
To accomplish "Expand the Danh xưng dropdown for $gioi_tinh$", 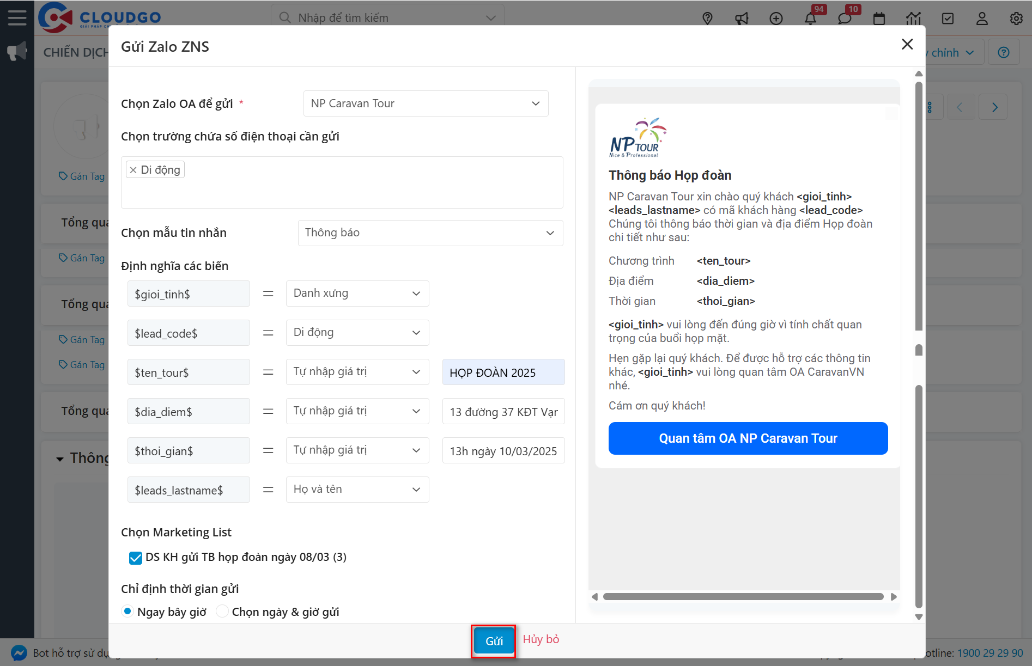I will [x=357, y=293].
